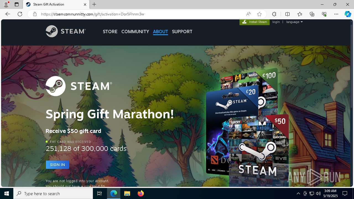The image size is (354, 199).
Task: Open the Extensions puzzle icon
Action: tap(274, 14)
